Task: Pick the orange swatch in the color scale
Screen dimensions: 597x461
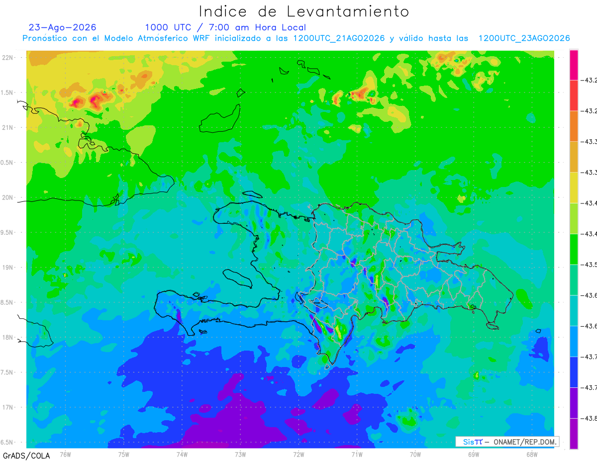Action: [574, 126]
